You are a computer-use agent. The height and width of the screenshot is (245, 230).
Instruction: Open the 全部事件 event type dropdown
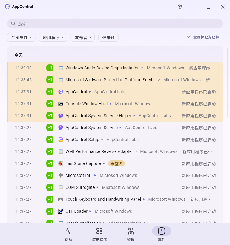(x=21, y=38)
